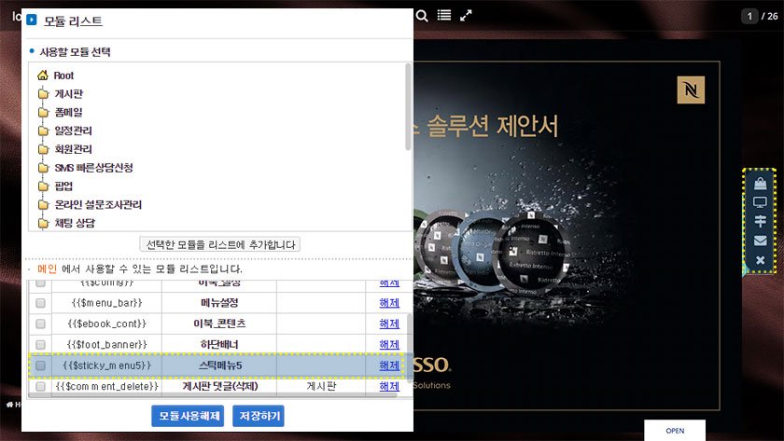Select the Root node in module tree
Viewport: 784px width, 441px height.
tap(63, 76)
